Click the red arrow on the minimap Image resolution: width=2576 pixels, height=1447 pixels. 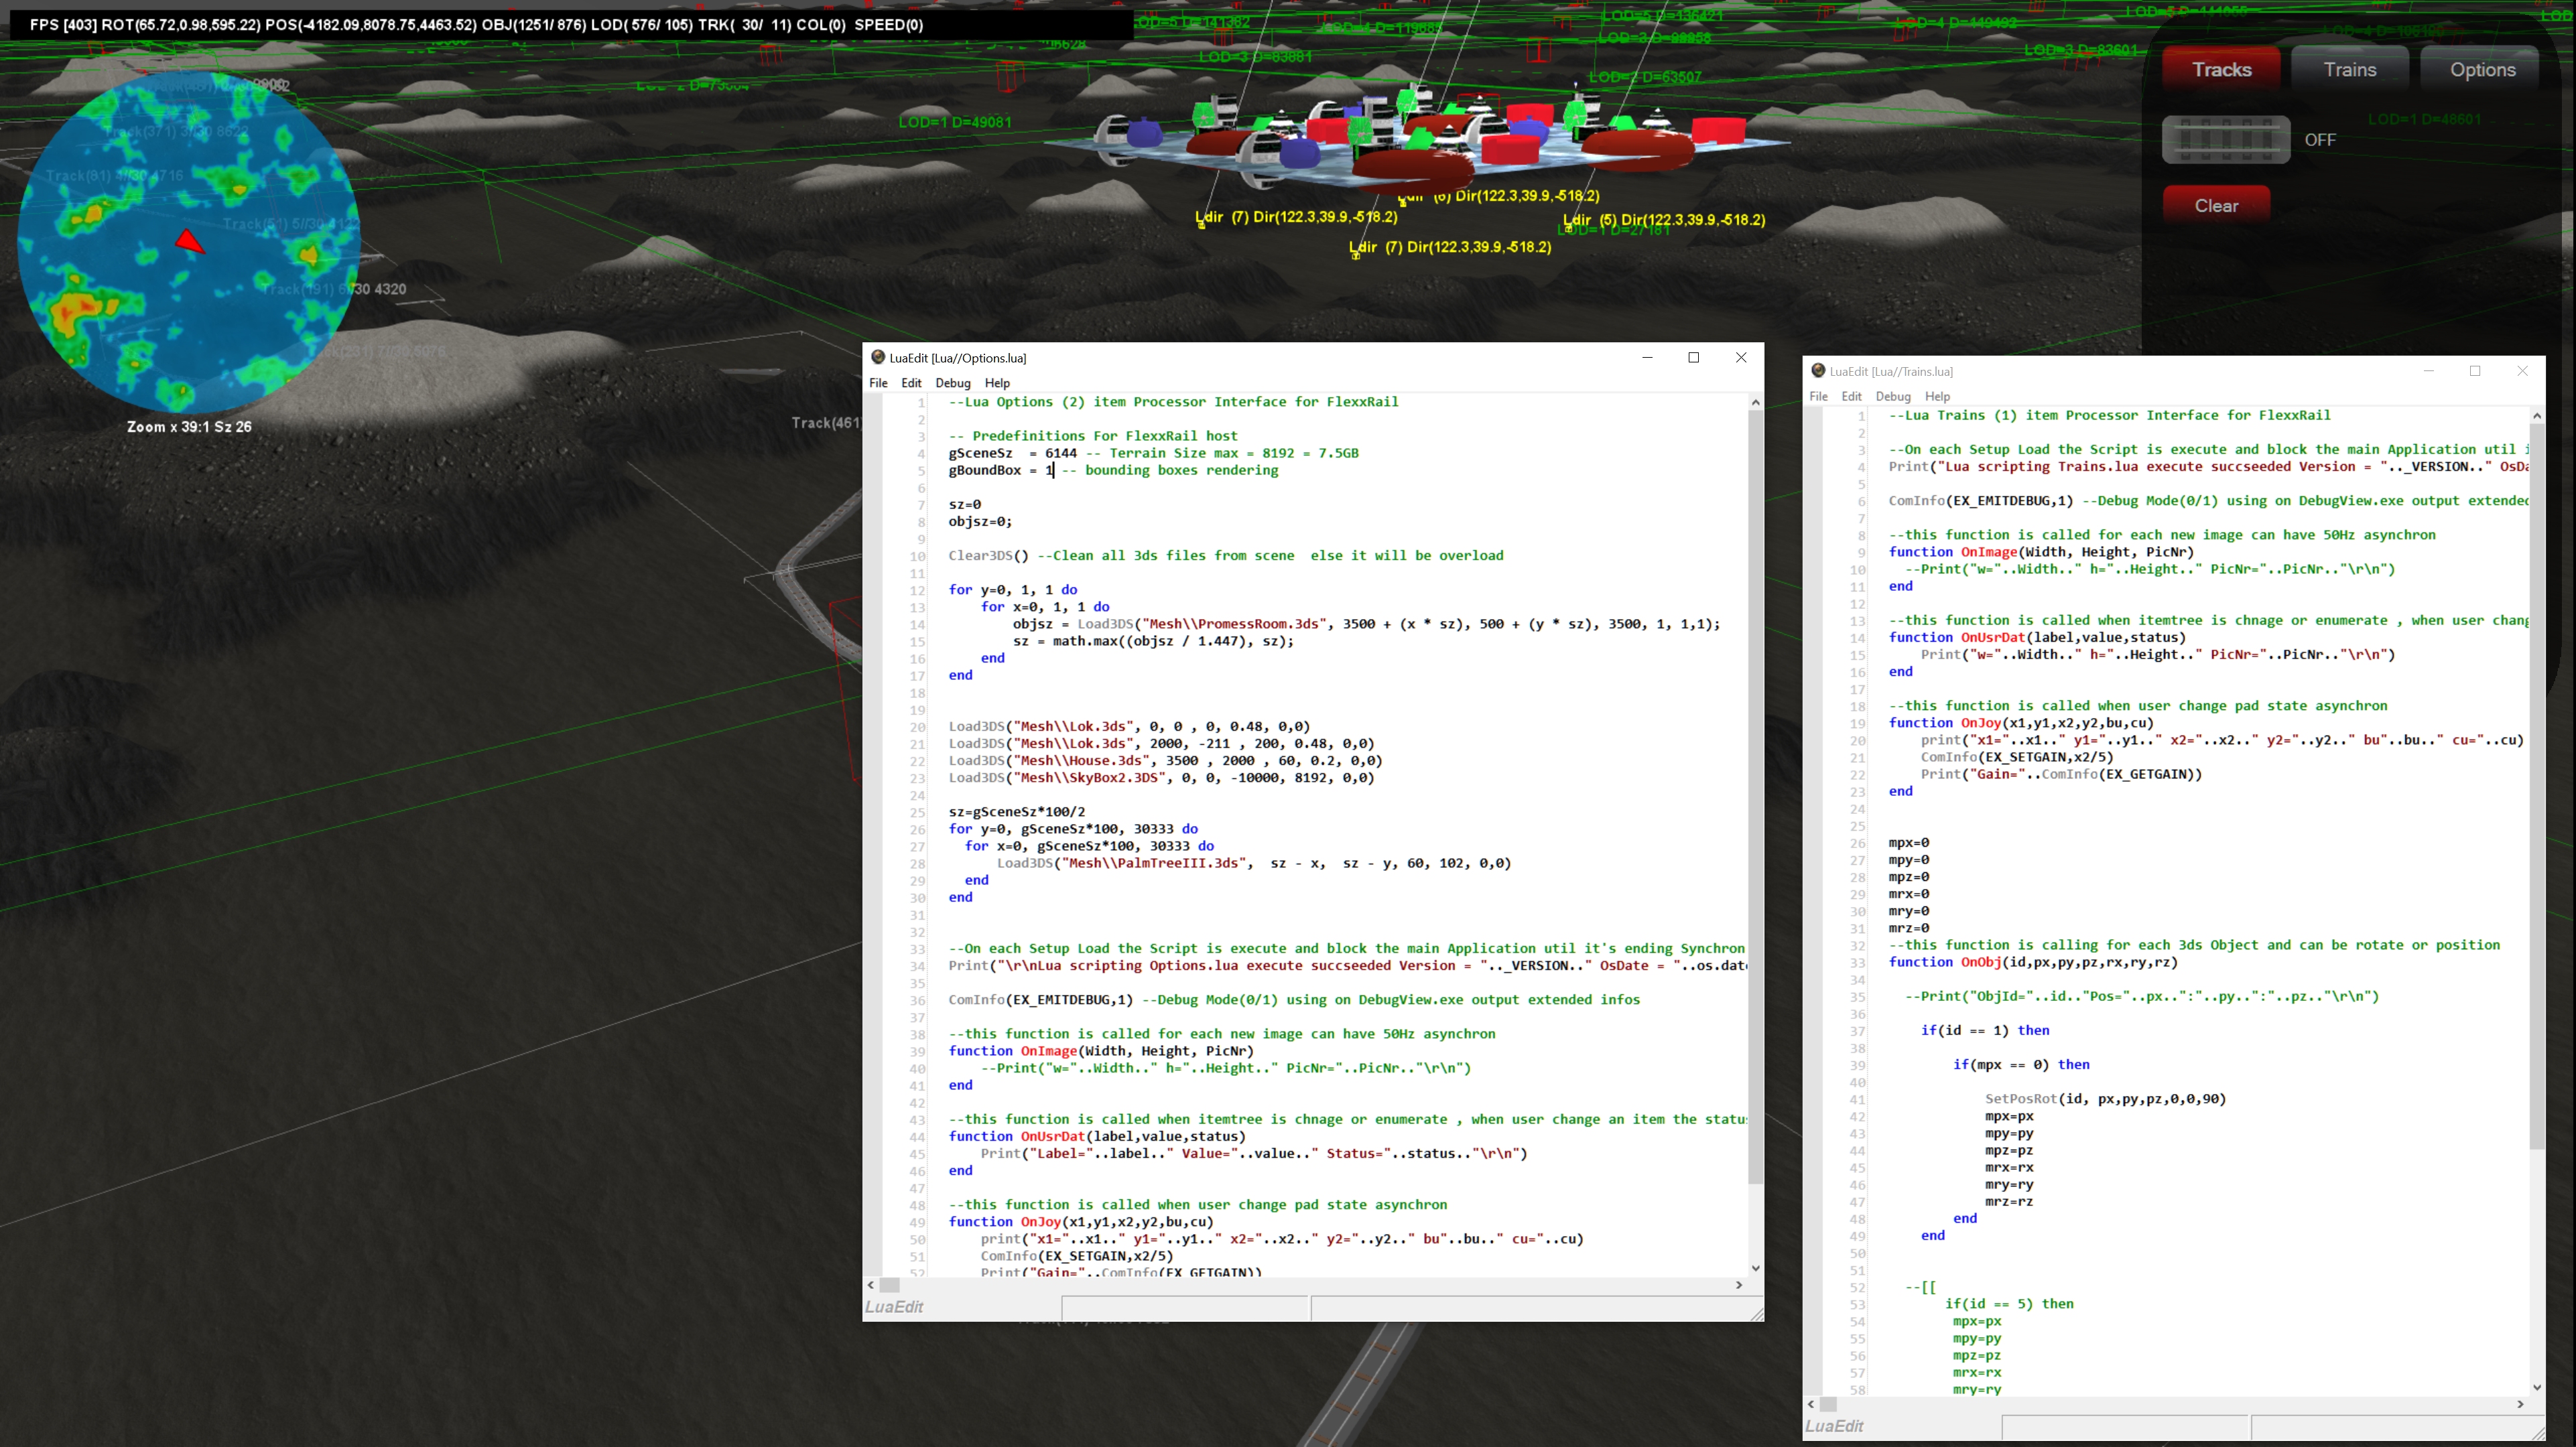pyautogui.click(x=190, y=241)
